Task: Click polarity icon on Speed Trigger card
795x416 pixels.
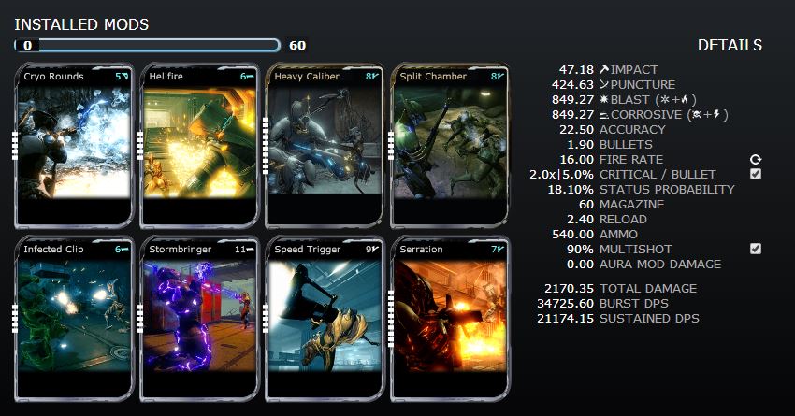Action: [x=376, y=249]
